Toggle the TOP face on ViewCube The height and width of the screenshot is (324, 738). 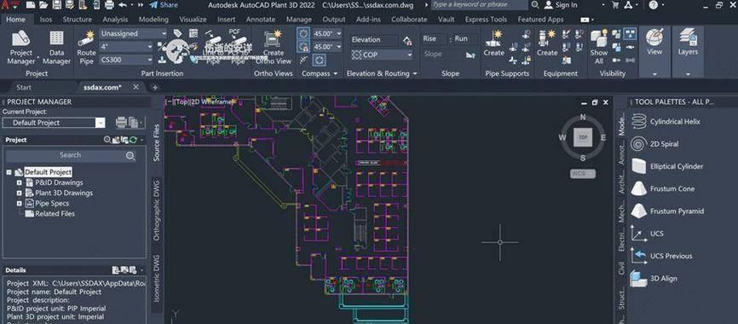(x=583, y=137)
